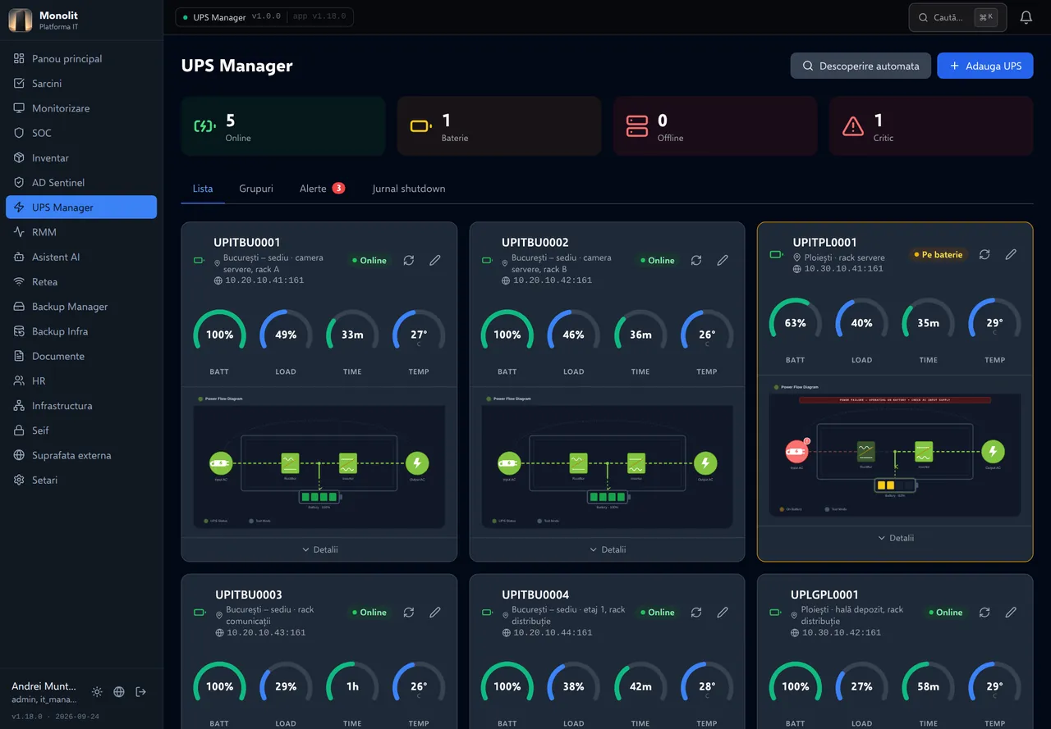Screen dimensions: 1051x729
Task: Click the Baterie summary card showing 1
Action: tap(499, 125)
